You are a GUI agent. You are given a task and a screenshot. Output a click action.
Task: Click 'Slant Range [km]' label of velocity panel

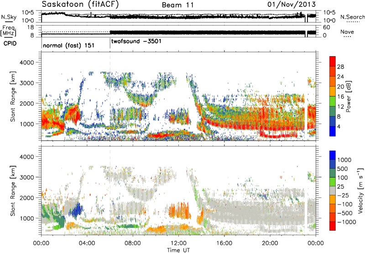pos(13,191)
